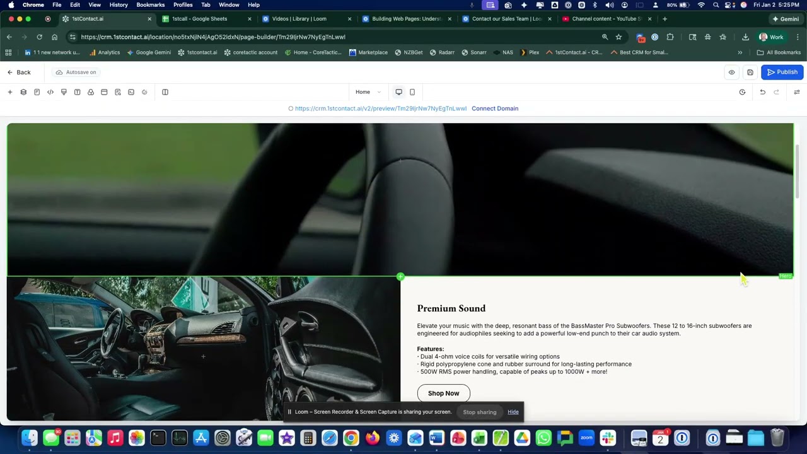Open the Bookmarks menu in the menu bar
This screenshot has height=454, width=807.
tap(150, 5)
